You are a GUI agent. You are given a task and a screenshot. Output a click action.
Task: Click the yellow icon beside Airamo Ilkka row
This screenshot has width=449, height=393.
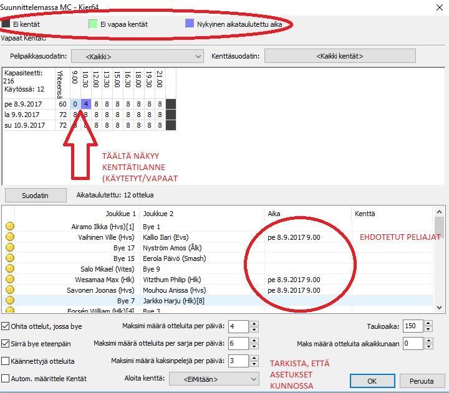[10, 226]
